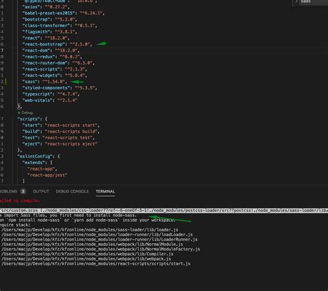328x291 pixels.
Task: Click the "web-vitals" dependency key
Action: tap(37, 100)
